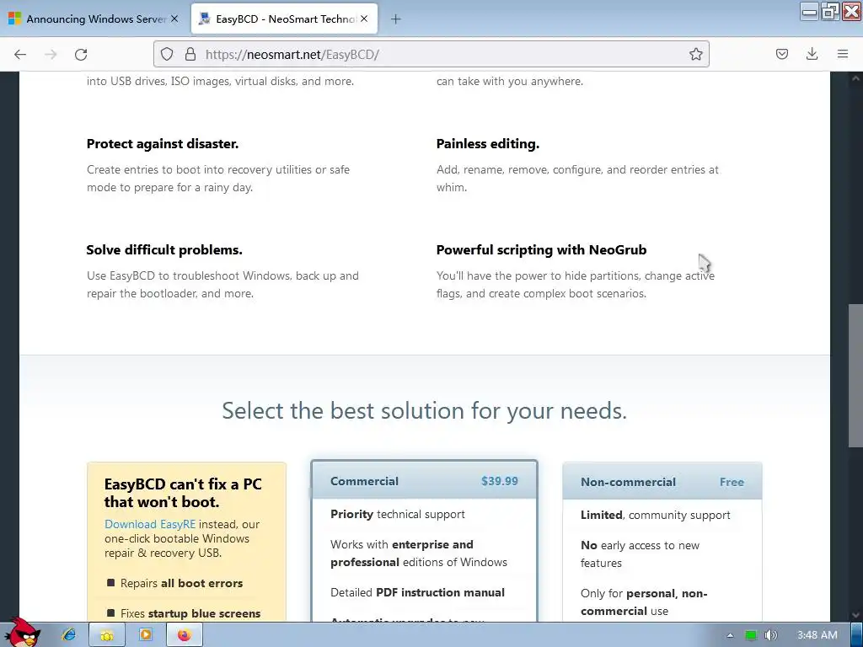863x647 pixels.
Task: Open the media player taskbar icon
Action: coord(146,635)
